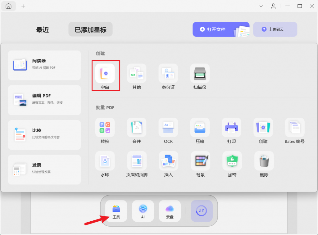Open the Bates 编号 numbering tool
Image resolution: width=318 pixels, height=235 pixels.
[x=295, y=128]
